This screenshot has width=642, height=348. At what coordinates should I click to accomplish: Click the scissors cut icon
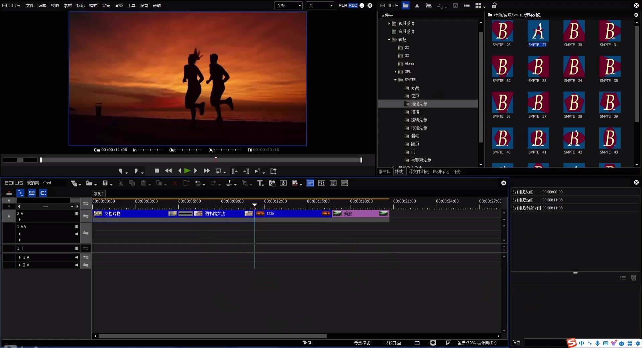click(121, 183)
